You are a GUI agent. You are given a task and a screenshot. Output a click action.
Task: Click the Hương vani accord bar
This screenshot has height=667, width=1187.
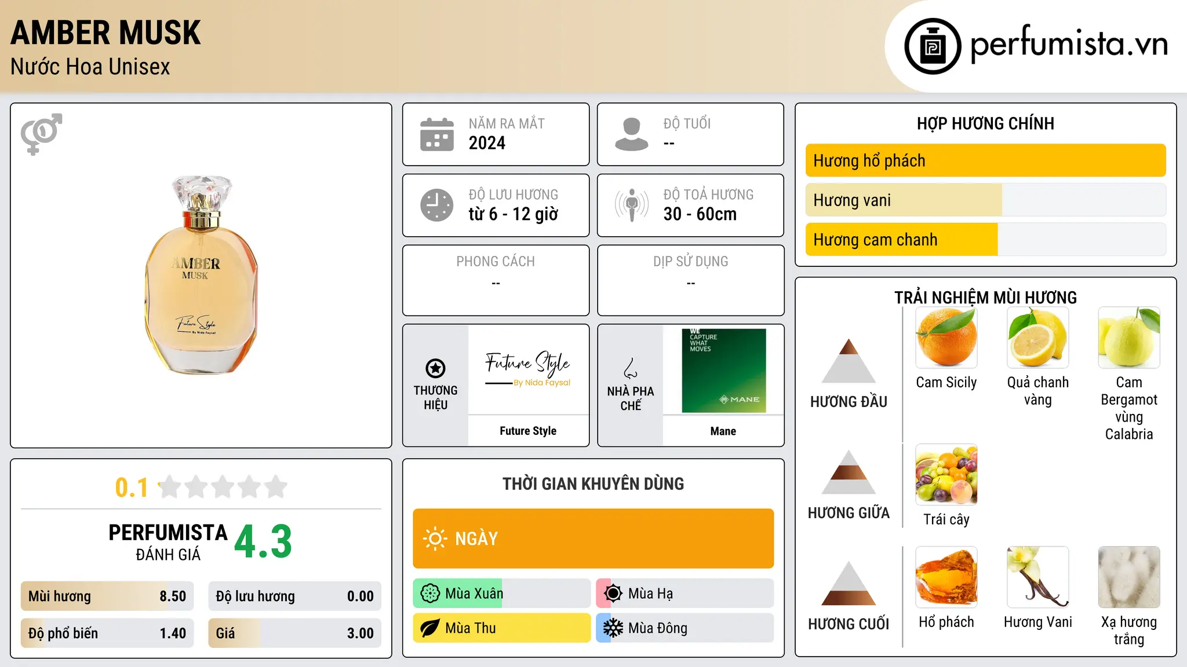[x=985, y=200]
